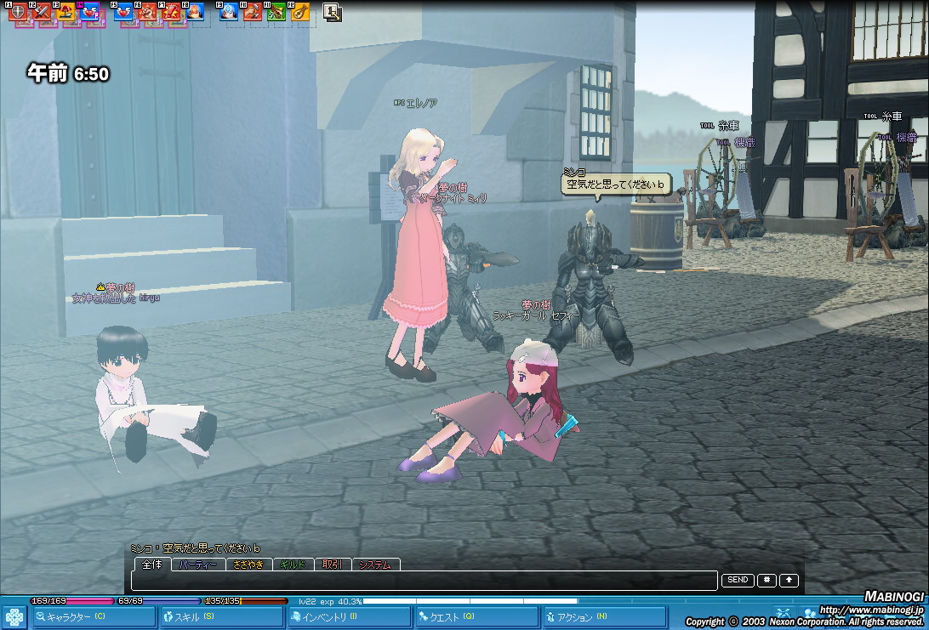Expand chat log with the up arrow button

click(789, 580)
